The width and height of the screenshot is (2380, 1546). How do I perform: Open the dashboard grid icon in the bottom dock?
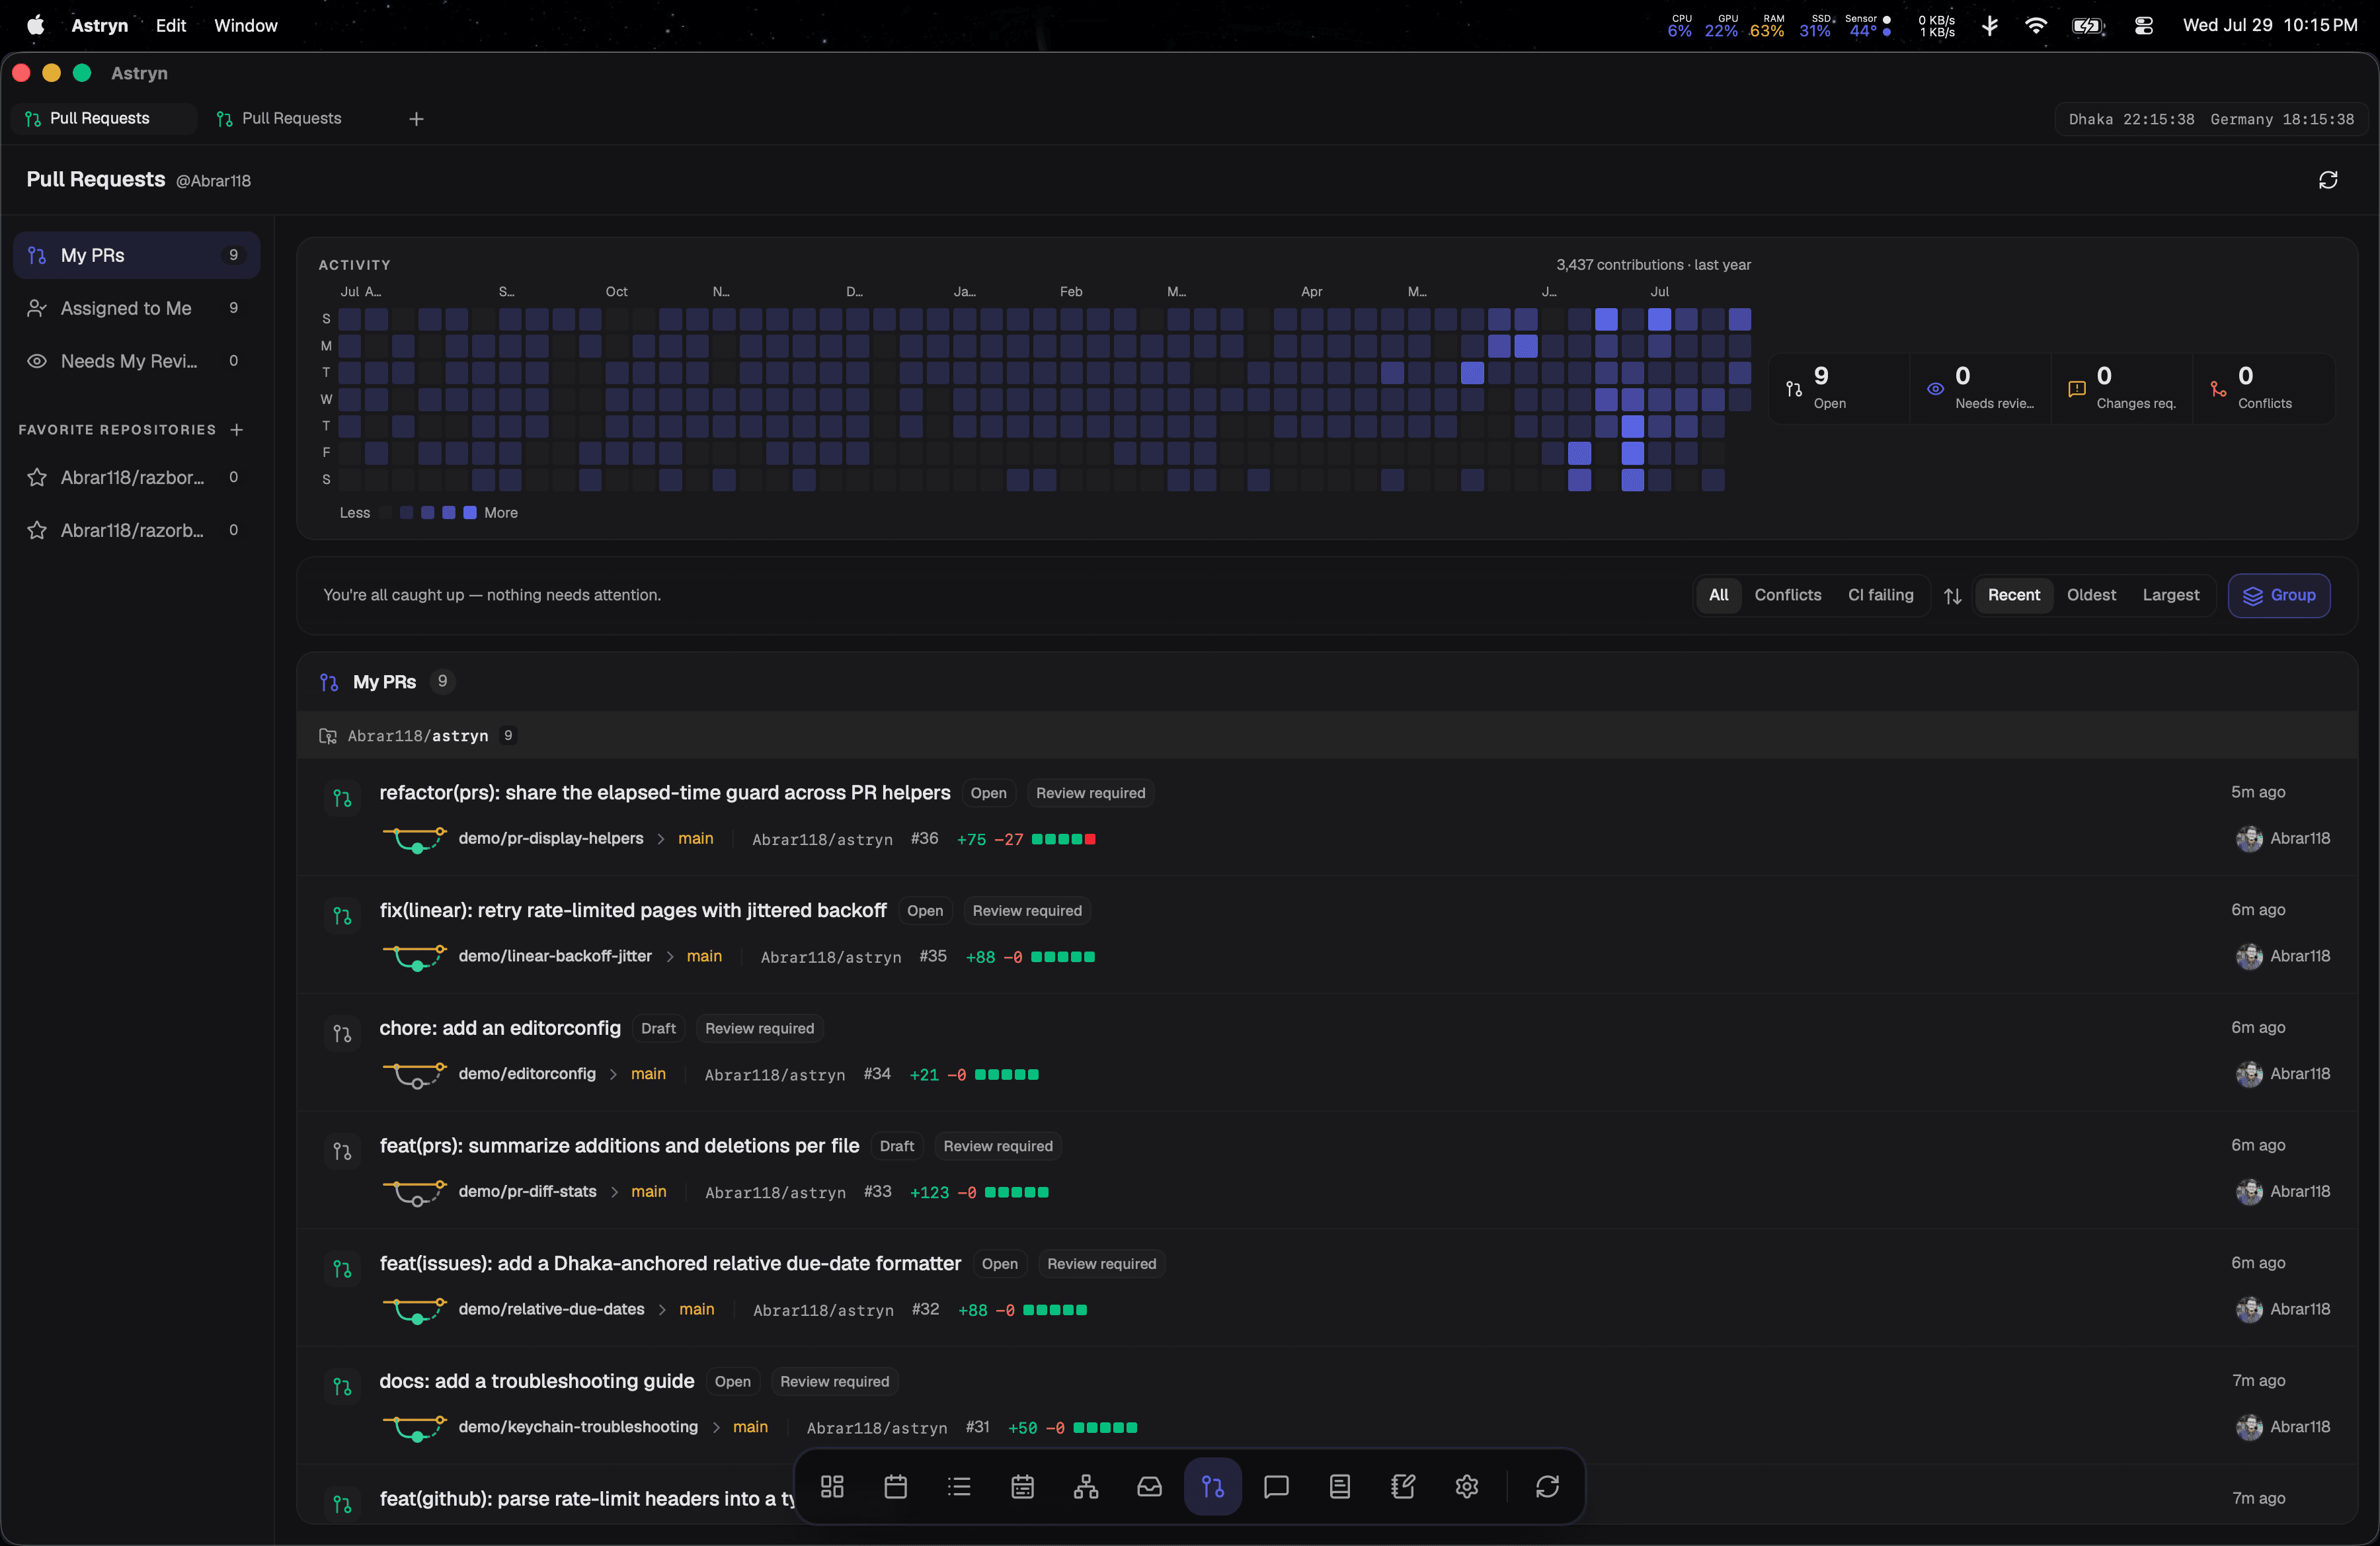pos(832,1487)
